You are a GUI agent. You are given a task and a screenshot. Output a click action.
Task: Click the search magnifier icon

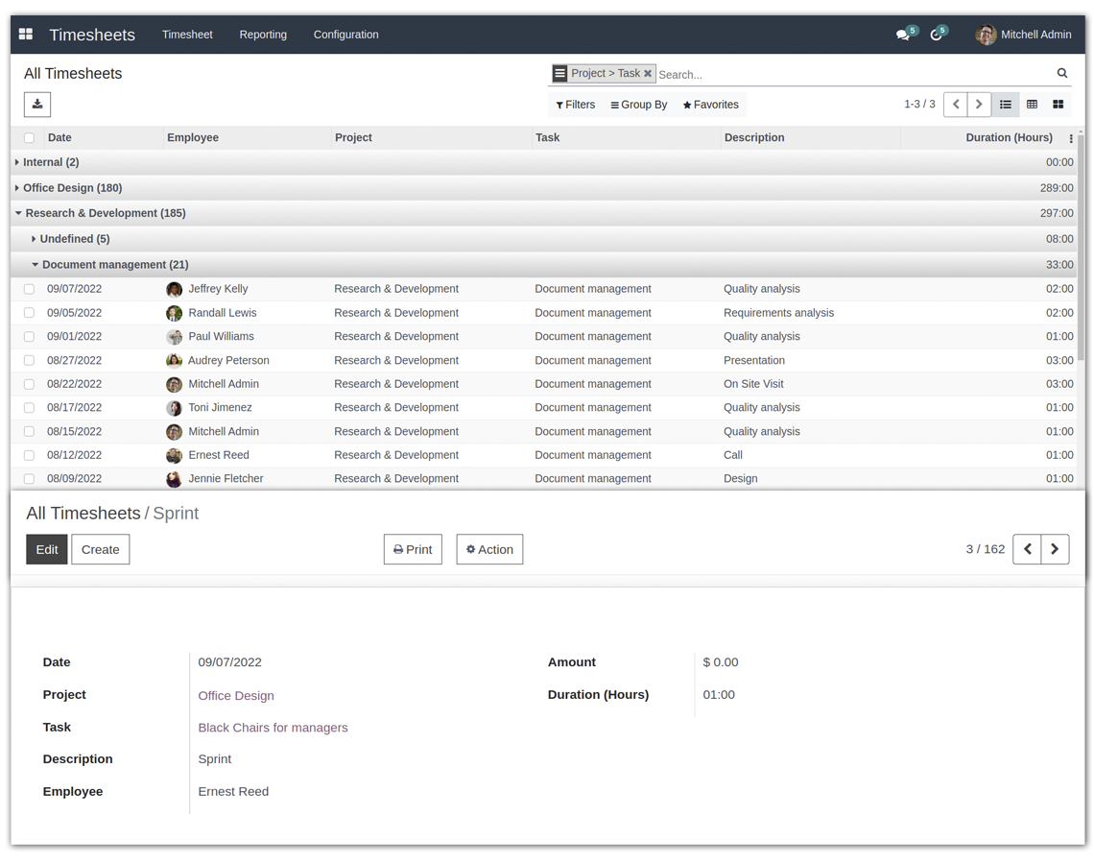pos(1062,73)
